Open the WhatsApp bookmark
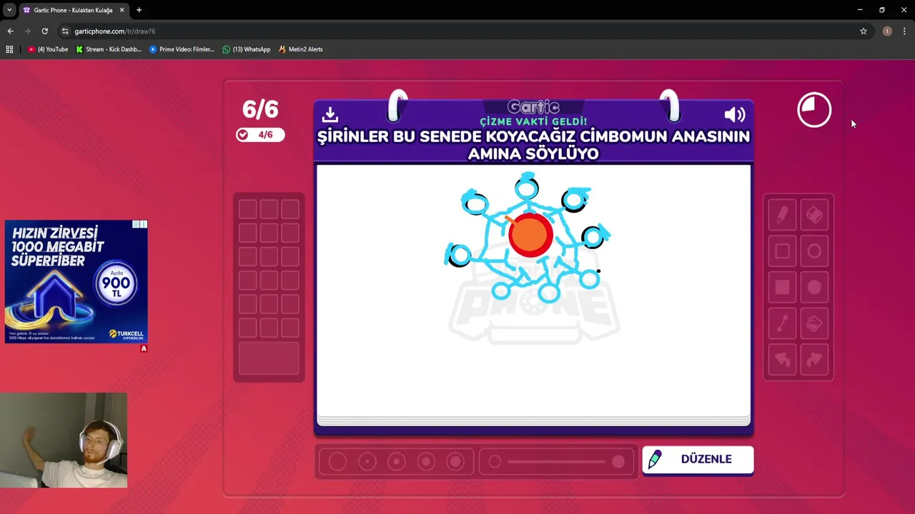 [x=247, y=49]
